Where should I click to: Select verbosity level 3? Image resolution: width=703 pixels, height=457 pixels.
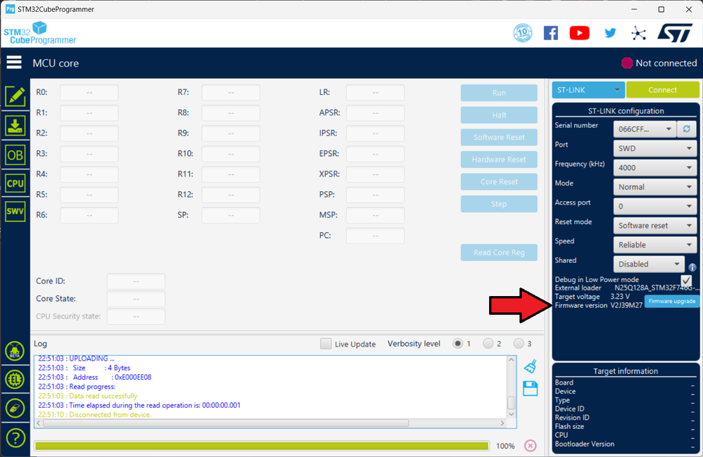tap(519, 344)
